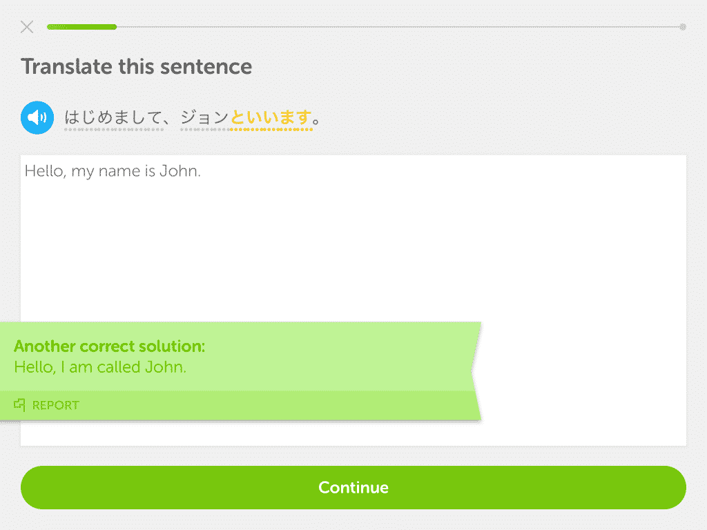Close the lesson using the X icon
Image resolution: width=707 pixels, height=530 pixels.
(27, 27)
